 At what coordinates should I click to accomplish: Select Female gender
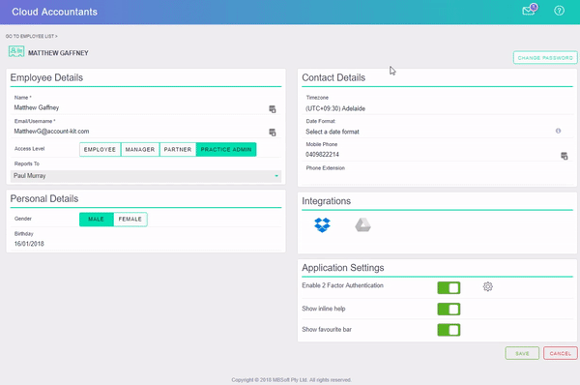[130, 220]
